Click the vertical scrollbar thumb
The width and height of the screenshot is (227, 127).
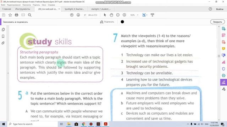click(219, 56)
